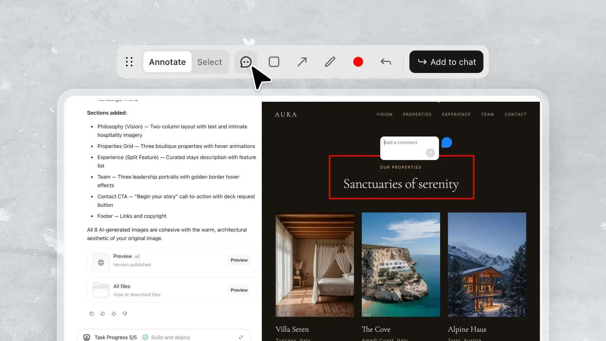Open the Vision nav link
The height and width of the screenshot is (341, 606).
point(384,114)
